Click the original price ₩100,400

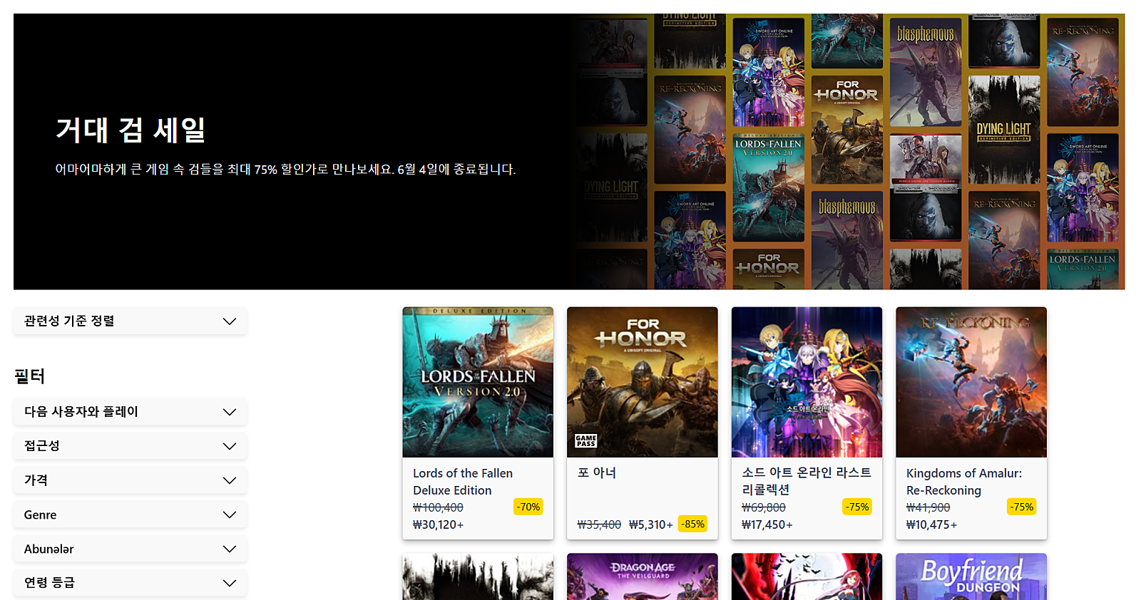(x=438, y=507)
